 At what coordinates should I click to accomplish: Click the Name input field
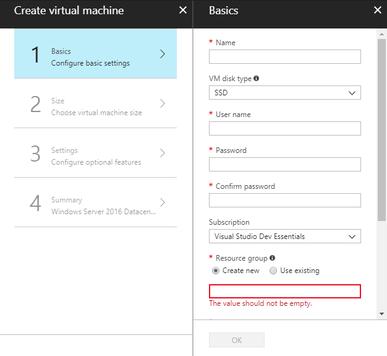(x=284, y=57)
